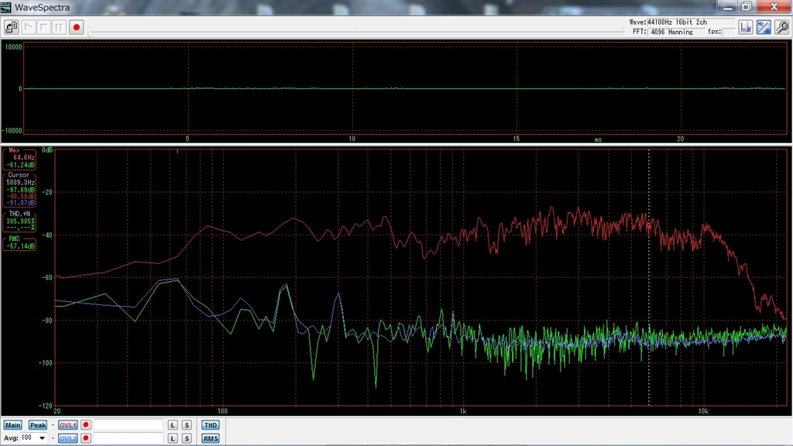This screenshot has height=446, width=793.
Task: Click the RMS button
Action: 210,438
